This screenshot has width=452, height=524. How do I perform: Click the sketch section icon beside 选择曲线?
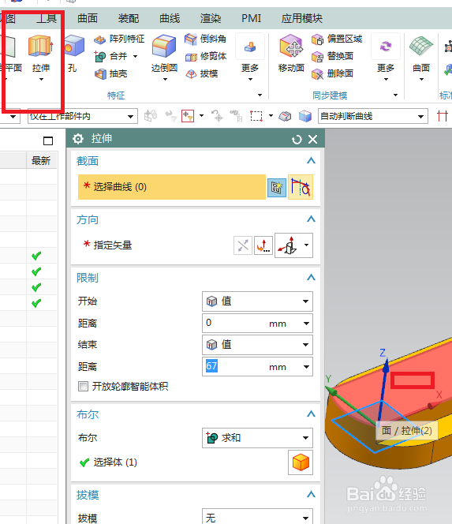tap(277, 188)
